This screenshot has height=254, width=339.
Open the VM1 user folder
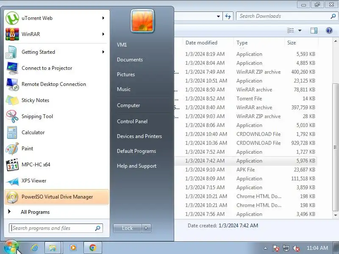point(122,45)
